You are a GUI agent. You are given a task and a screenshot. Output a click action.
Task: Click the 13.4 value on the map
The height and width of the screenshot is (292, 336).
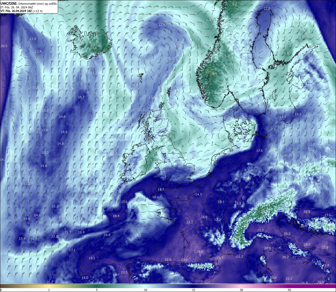pyautogui.click(x=38, y=52)
